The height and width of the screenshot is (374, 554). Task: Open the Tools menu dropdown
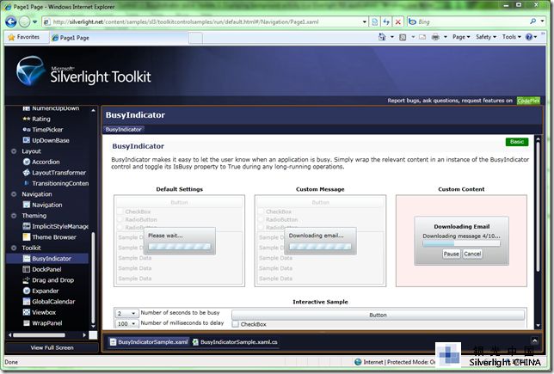pyautogui.click(x=511, y=37)
